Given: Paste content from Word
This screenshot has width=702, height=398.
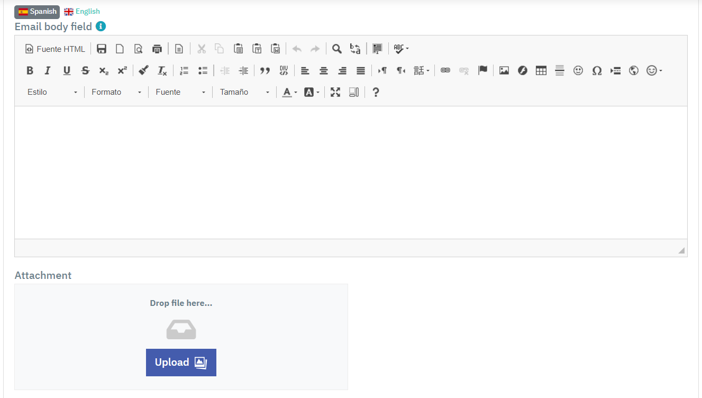Looking at the screenshot, I should pos(275,49).
